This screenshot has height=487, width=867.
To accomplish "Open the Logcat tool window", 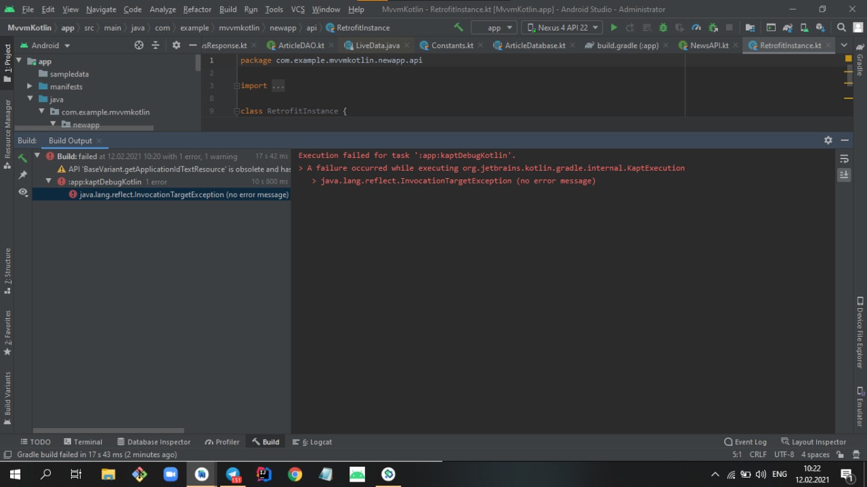I will click(312, 442).
